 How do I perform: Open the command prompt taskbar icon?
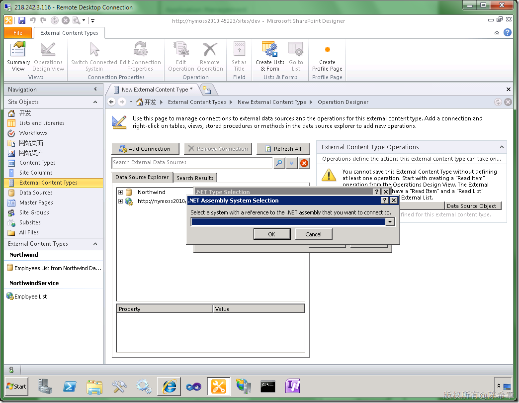tap(268, 387)
